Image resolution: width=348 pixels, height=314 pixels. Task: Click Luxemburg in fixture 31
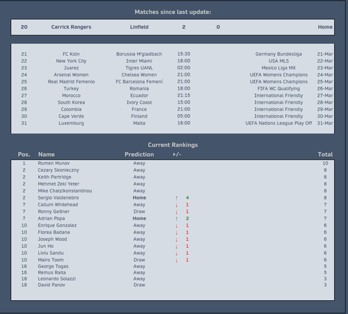tap(71, 123)
